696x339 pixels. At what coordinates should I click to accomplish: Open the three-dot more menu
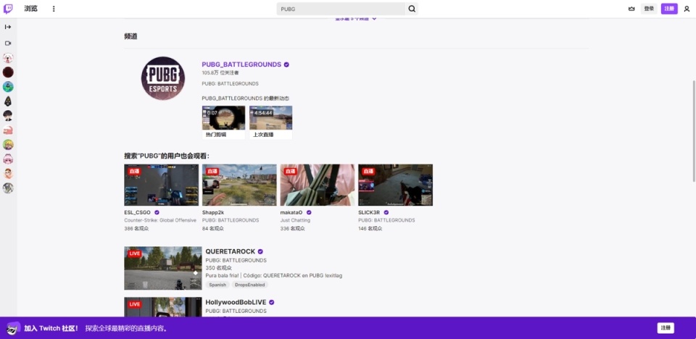(54, 9)
